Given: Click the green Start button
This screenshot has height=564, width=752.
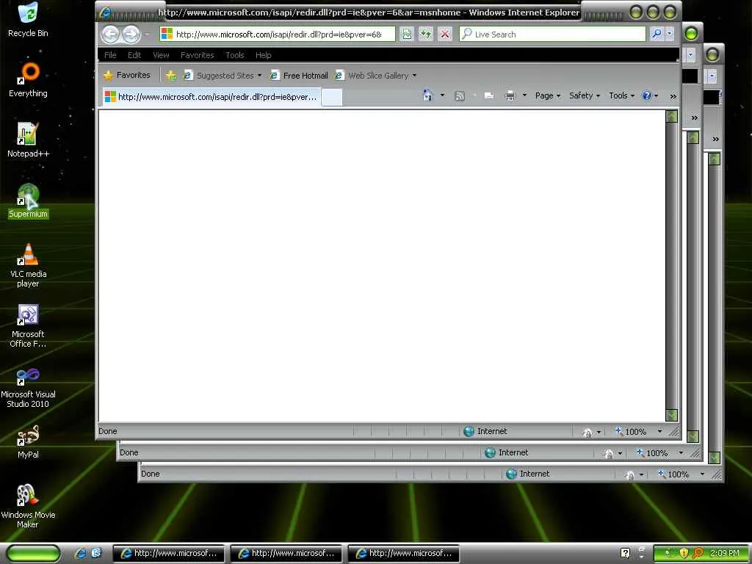Looking at the screenshot, I should (33, 554).
